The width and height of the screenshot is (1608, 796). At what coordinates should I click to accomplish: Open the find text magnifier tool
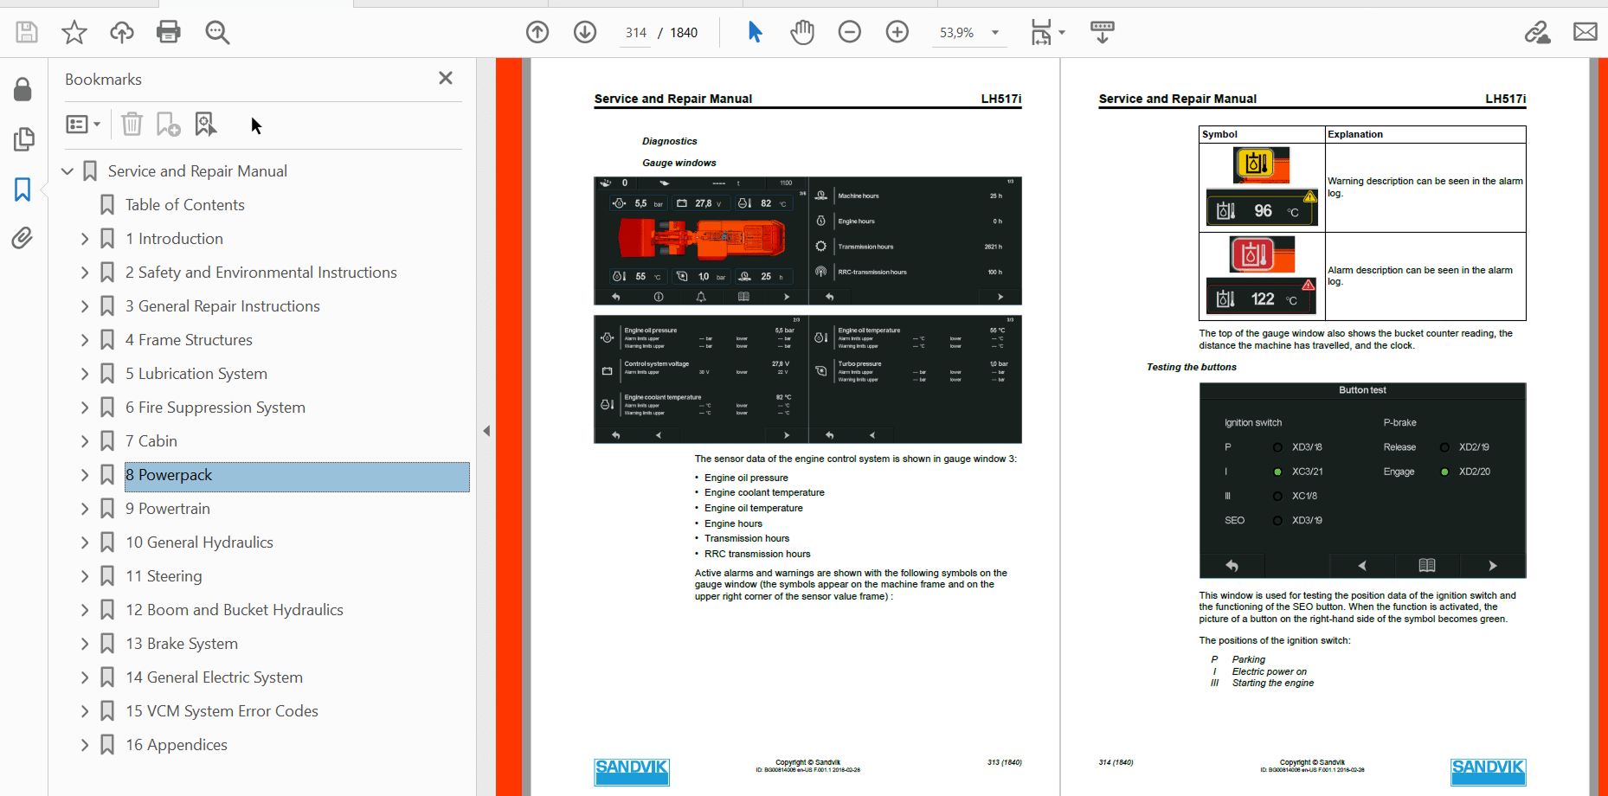[x=217, y=33]
